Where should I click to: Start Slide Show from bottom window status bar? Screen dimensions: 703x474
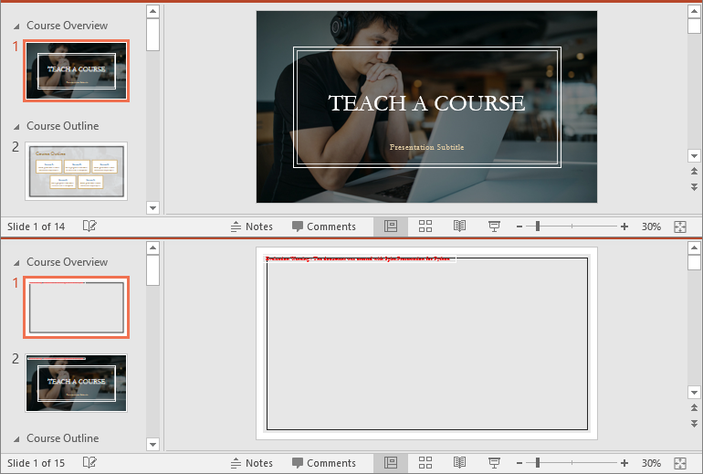coord(494,463)
